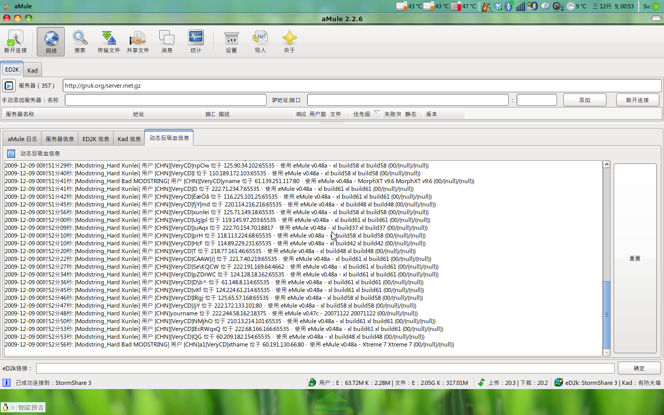Click the server list update play icon

pyautogui.click(x=8, y=86)
